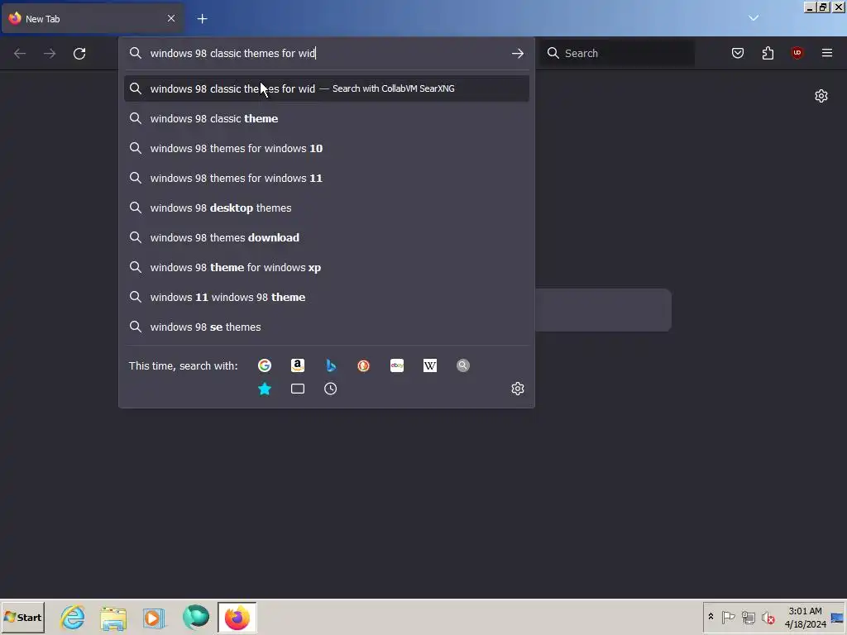847x635 pixels.
Task: Show hidden tray icons arrow
Action: click(711, 617)
